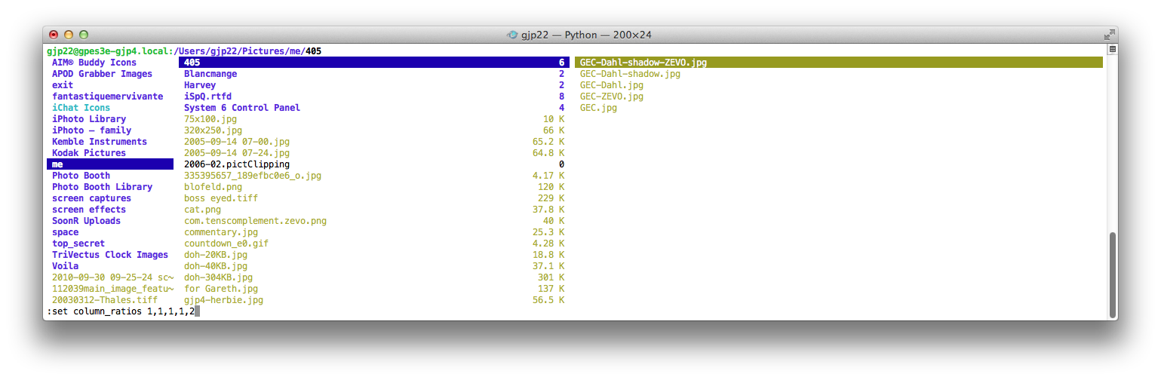Select the 'countdown_e0.gif' file

click(x=226, y=244)
